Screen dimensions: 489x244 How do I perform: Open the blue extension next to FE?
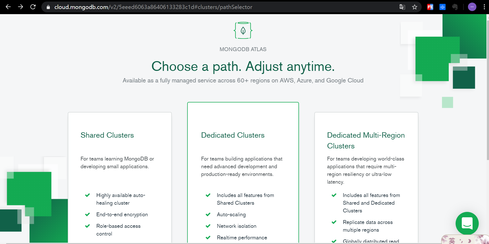(443, 7)
